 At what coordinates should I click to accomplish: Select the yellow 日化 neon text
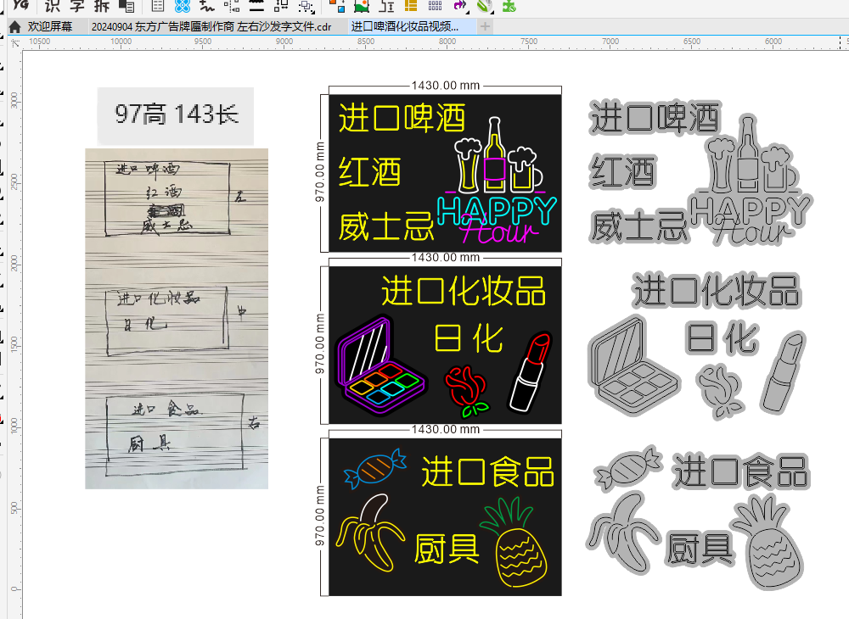click(469, 338)
